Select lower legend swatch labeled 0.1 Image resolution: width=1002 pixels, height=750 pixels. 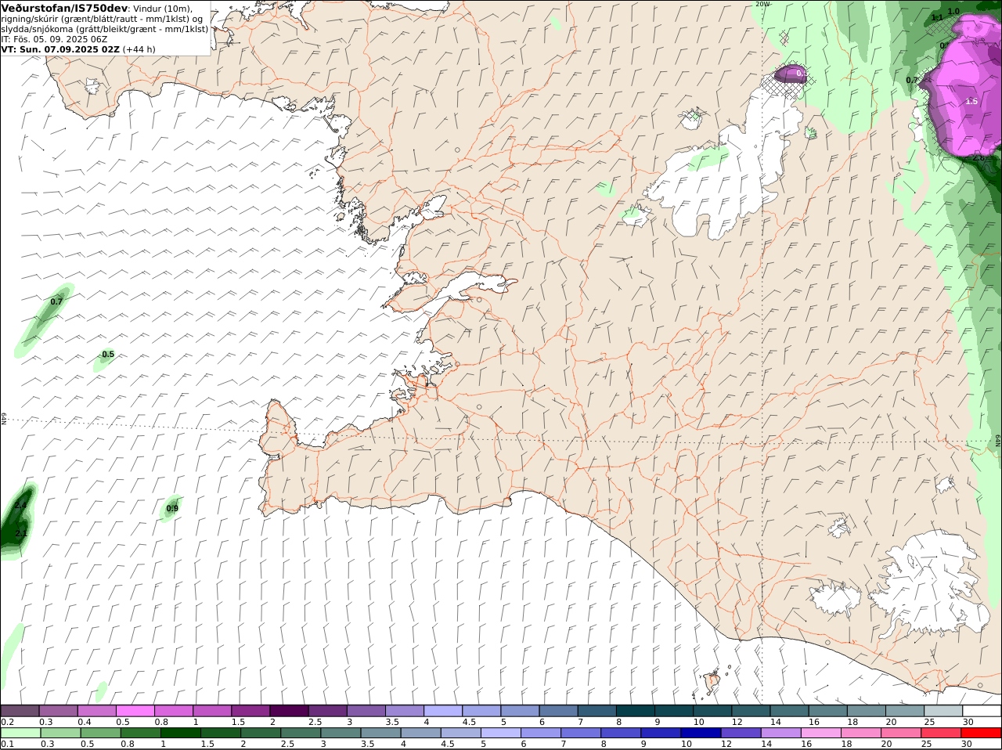click(x=20, y=733)
